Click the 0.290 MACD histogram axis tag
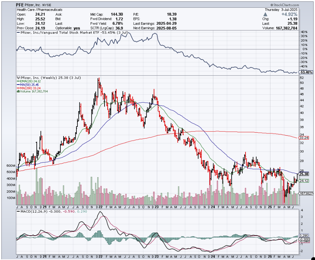This screenshot has width=315, height=260. click(x=304, y=235)
